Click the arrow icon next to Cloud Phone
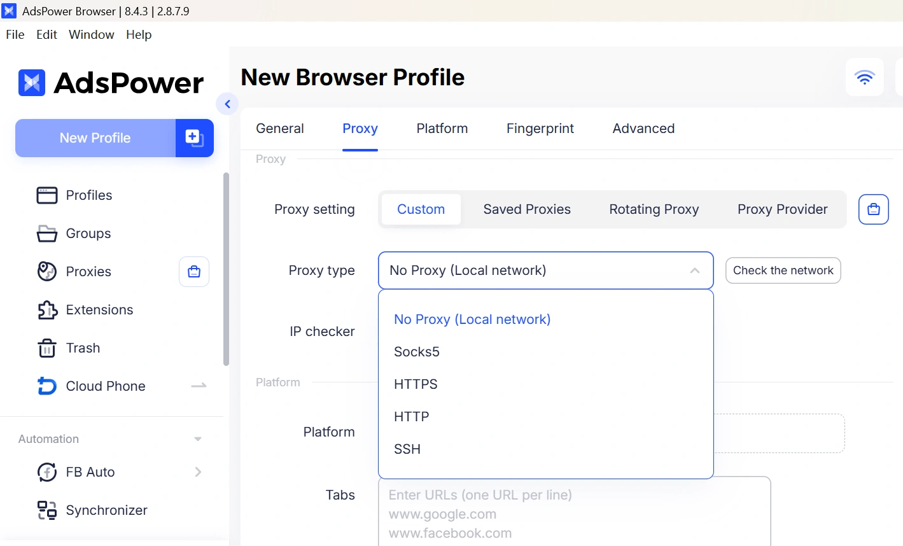The height and width of the screenshot is (546, 903). 199,386
